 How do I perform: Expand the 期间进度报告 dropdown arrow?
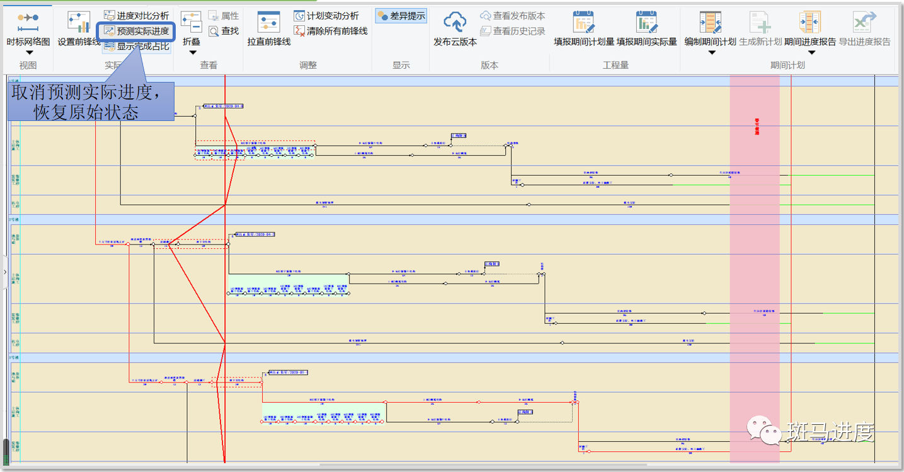811,53
